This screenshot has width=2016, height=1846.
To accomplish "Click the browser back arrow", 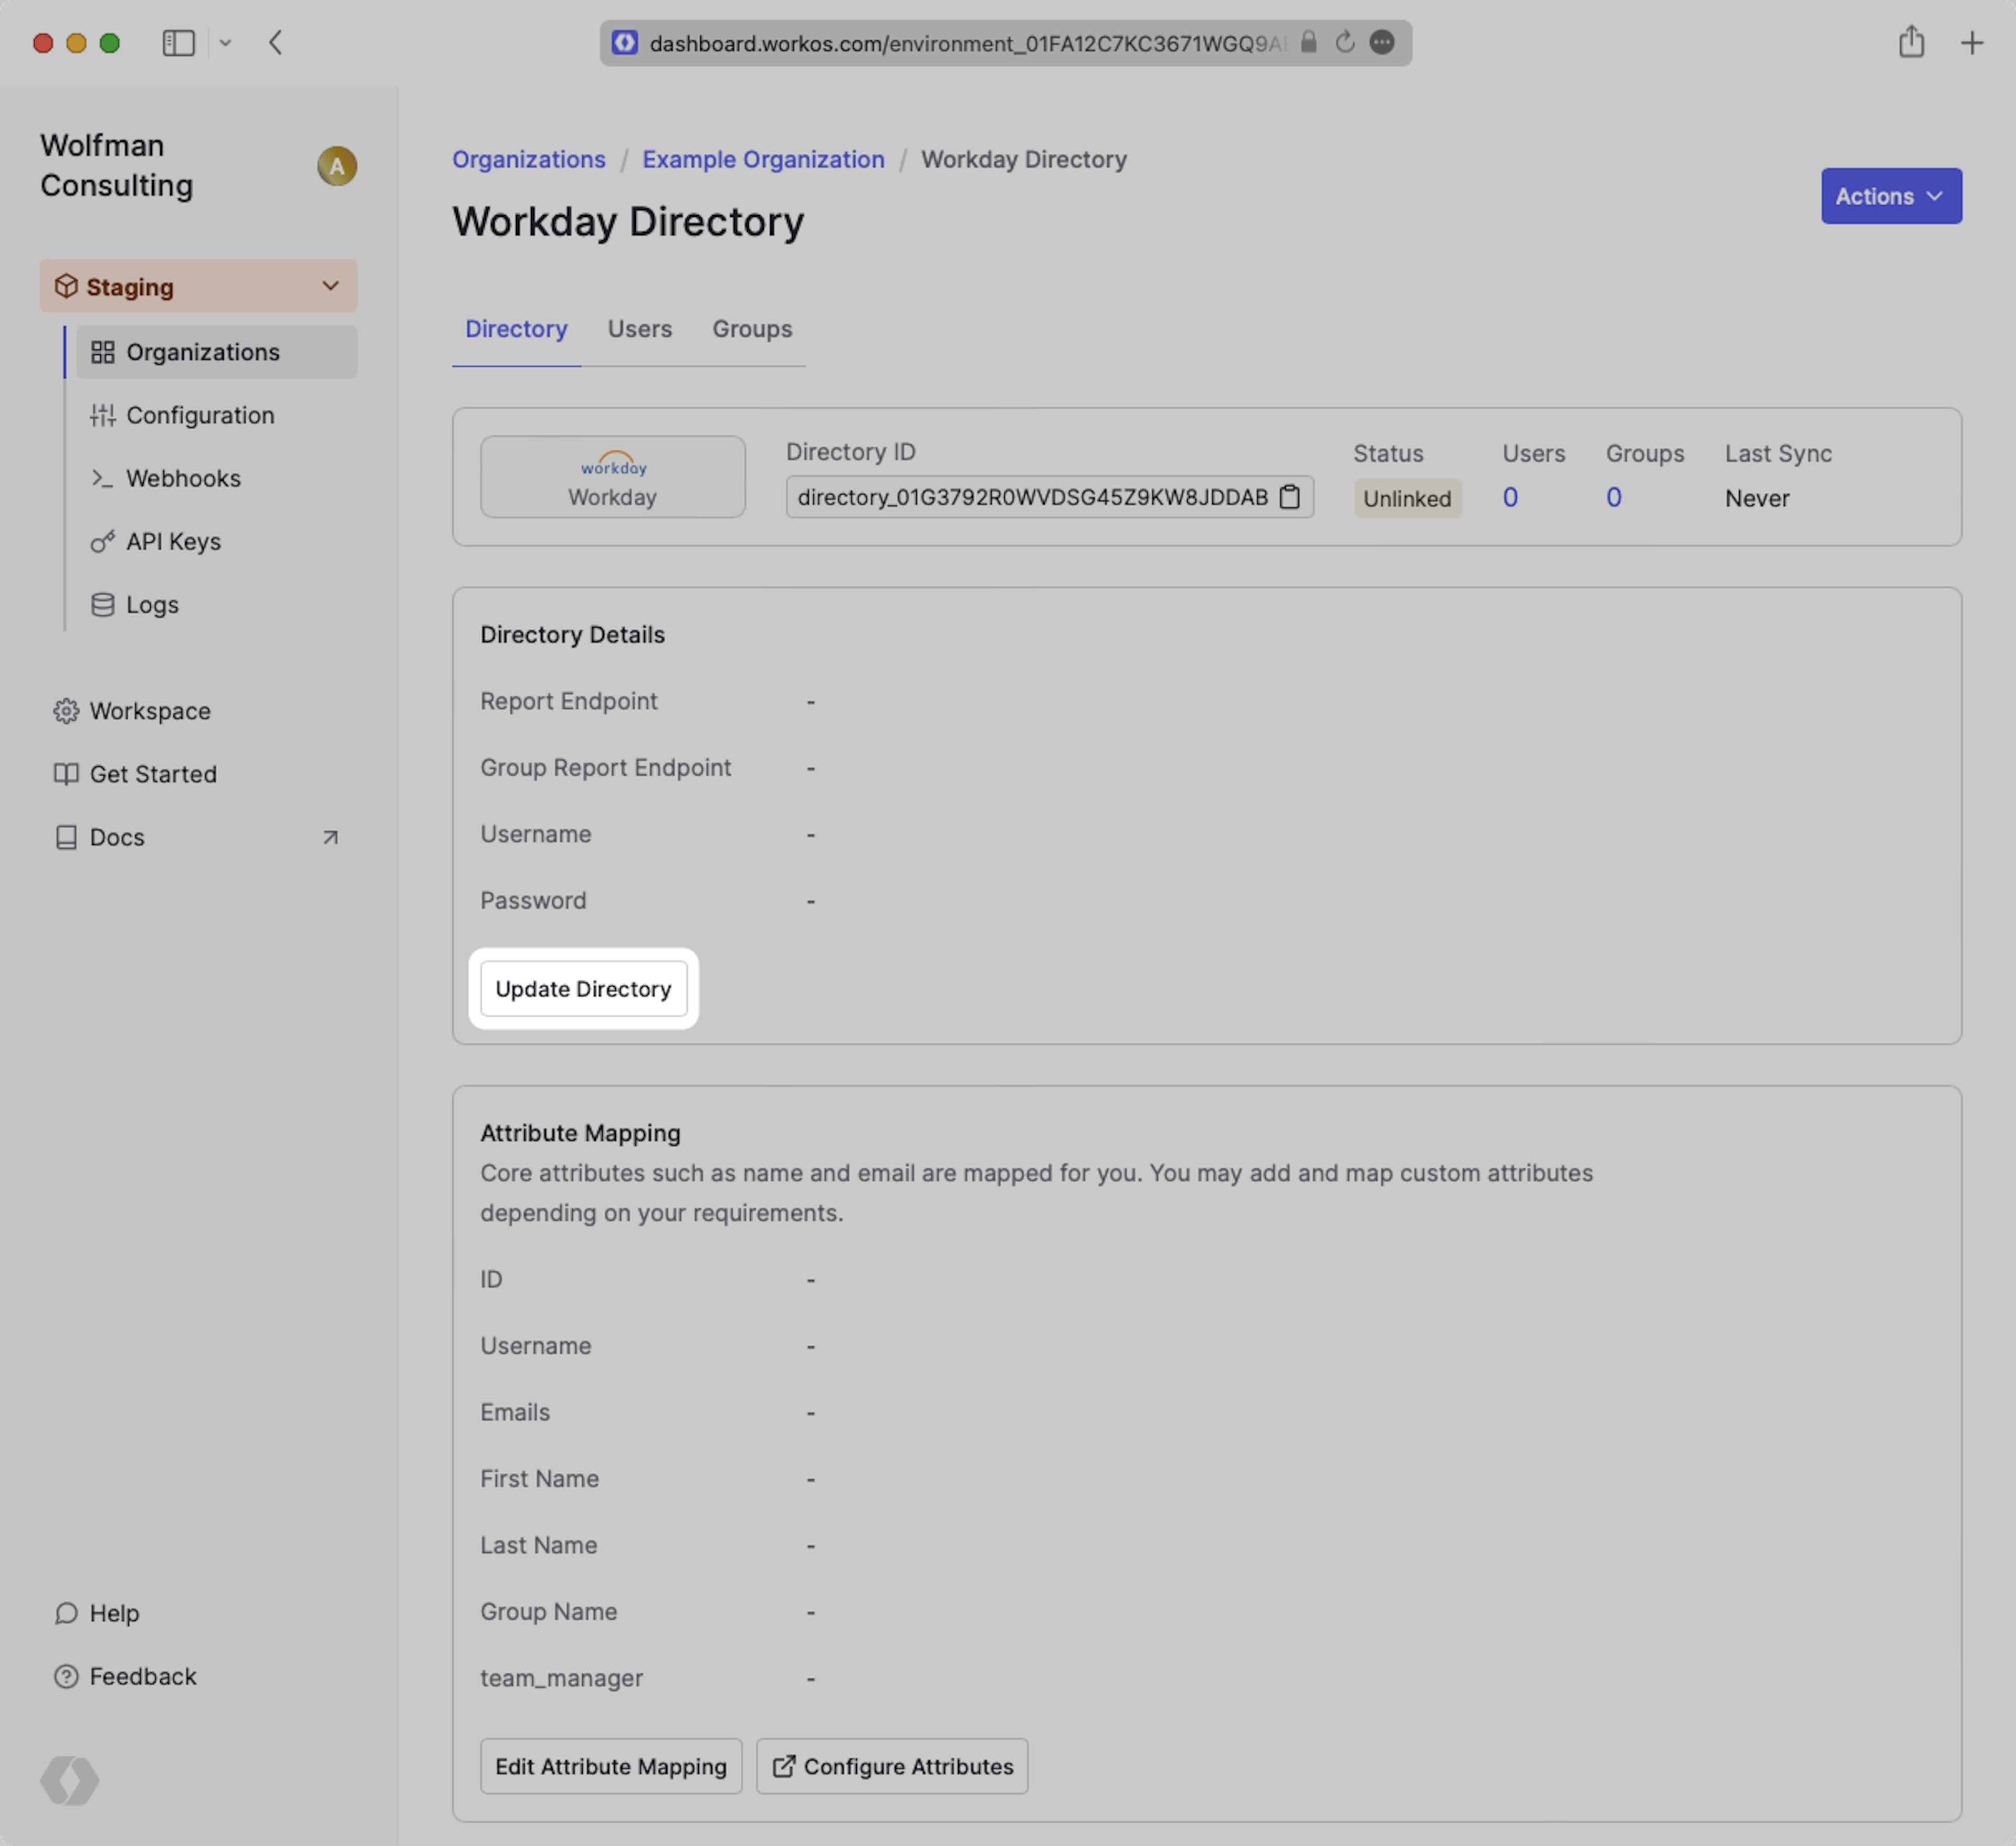I will click(x=276, y=43).
